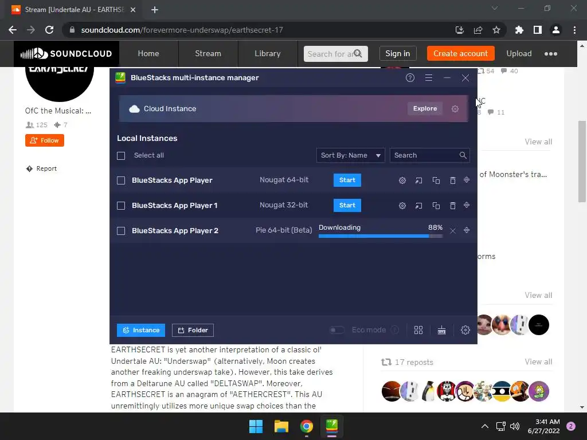Cancel download of BlueStacks App Player 2
Screen dimensions: 587x440
point(453,230)
